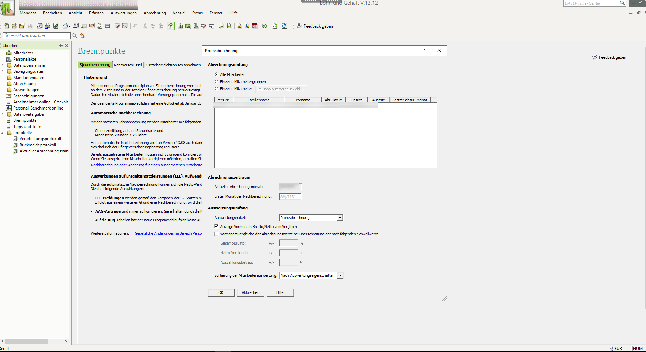
Task: Uncheck Anzeige Vormonats-Brutto/Netto zum Vergleich
Action: (x=217, y=227)
